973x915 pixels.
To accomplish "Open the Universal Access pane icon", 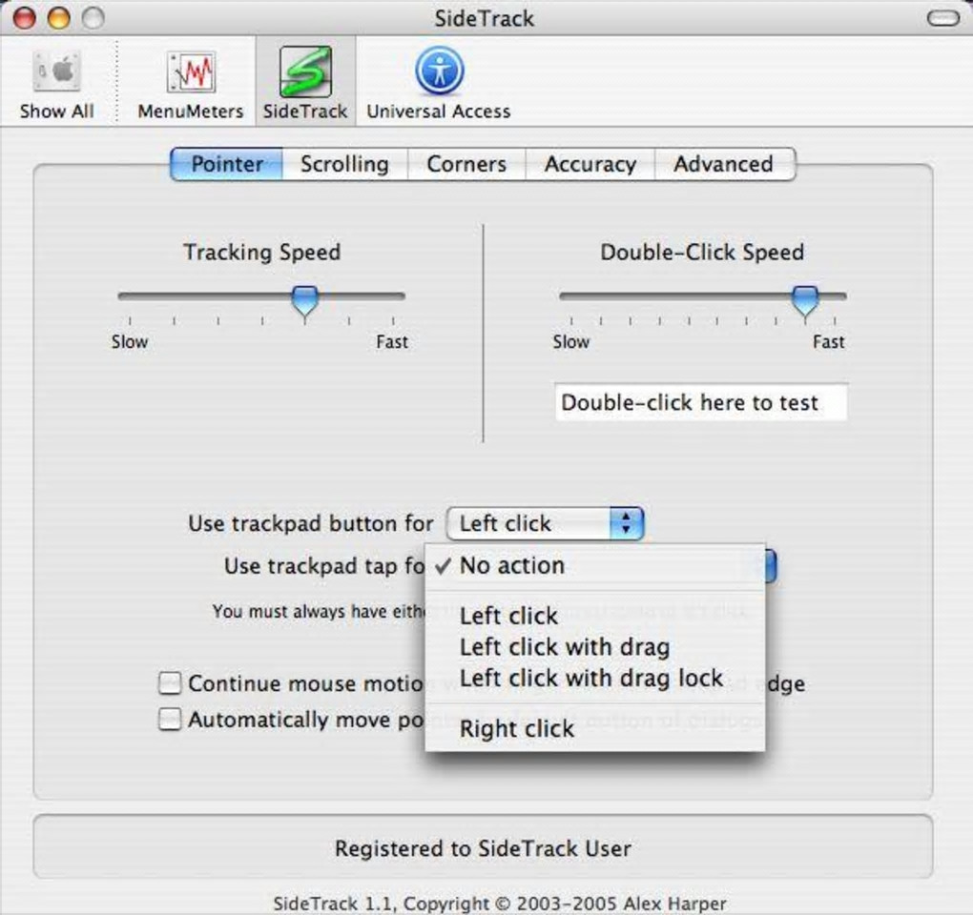I will point(439,84).
